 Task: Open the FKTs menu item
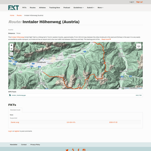24,8
